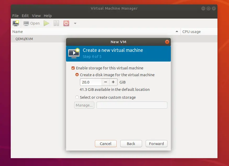Click the 'Create a new virtual machine' heading
Image resolution: width=229 pixels, height=166 pixels.
tap(113, 50)
